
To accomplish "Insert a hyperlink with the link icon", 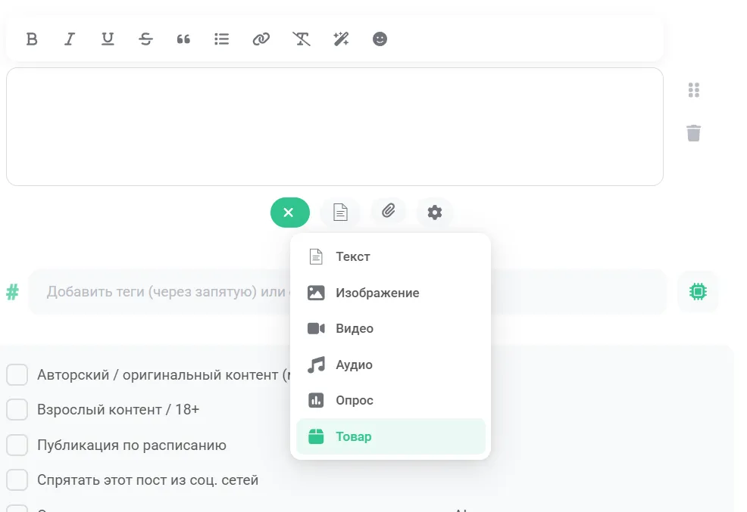I will [261, 39].
